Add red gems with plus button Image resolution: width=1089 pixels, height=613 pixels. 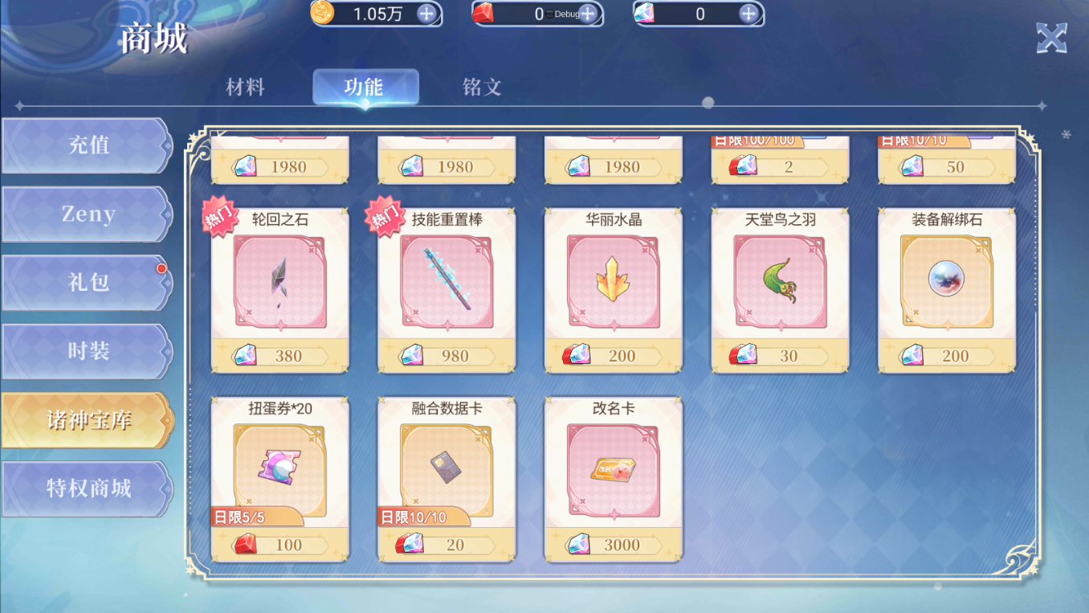pos(588,14)
